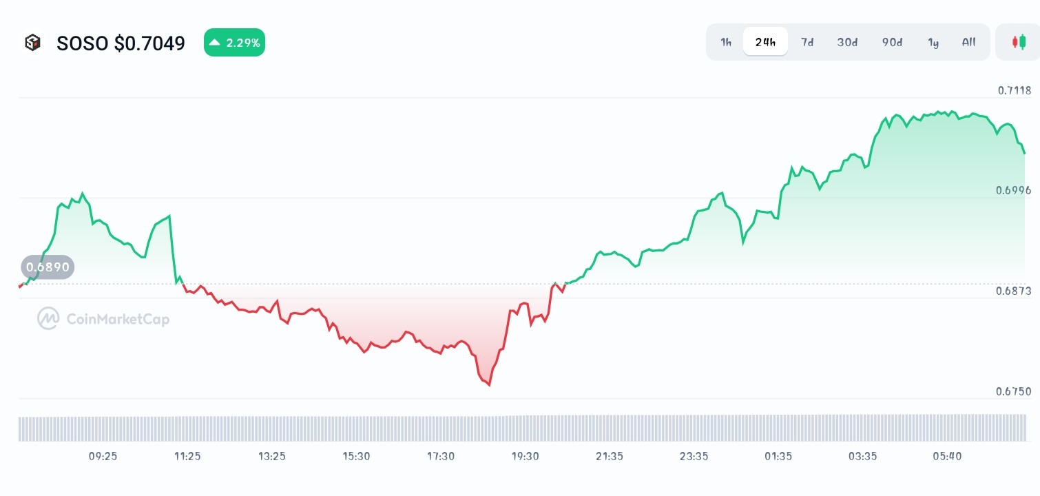Click the red price line's lowest dip
The image size is (1040, 496).
489,384
